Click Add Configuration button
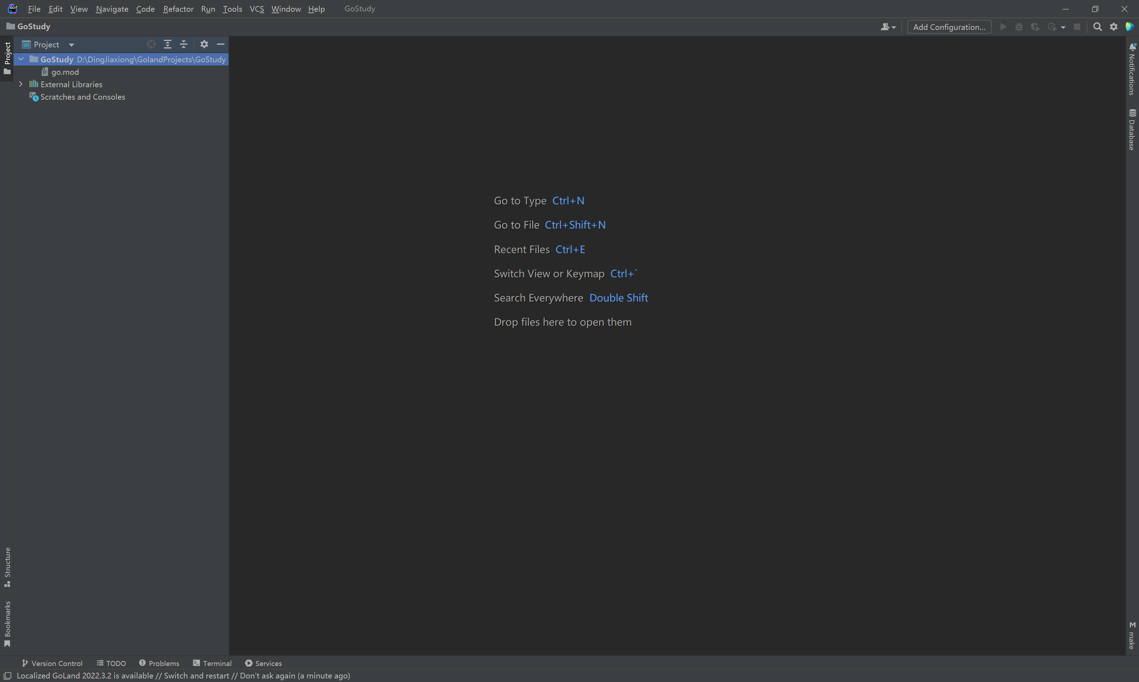Screen dimensions: 1139x682 point(949,27)
